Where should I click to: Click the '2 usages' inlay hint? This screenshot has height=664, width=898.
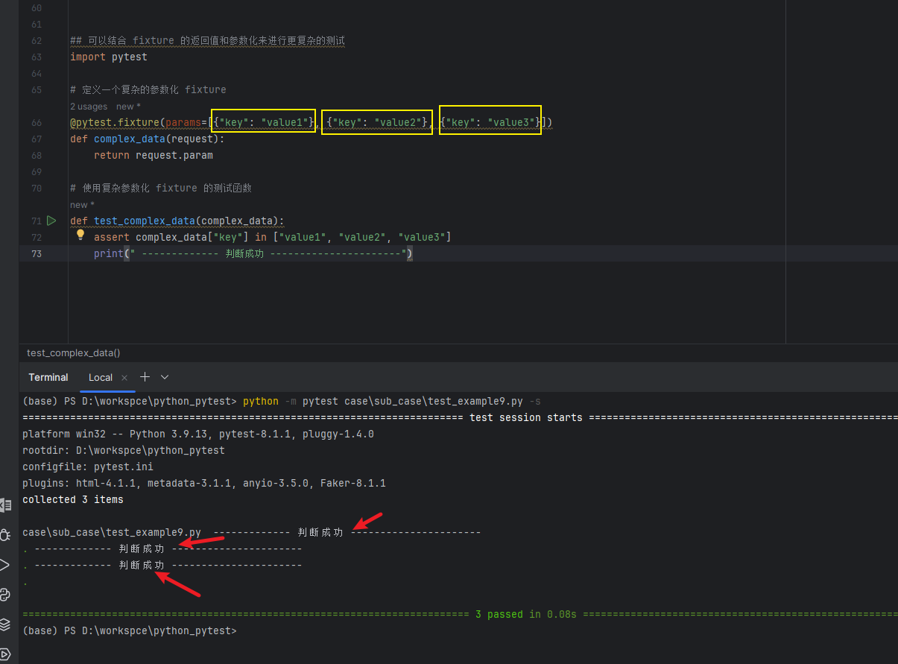tap(89, 107)
